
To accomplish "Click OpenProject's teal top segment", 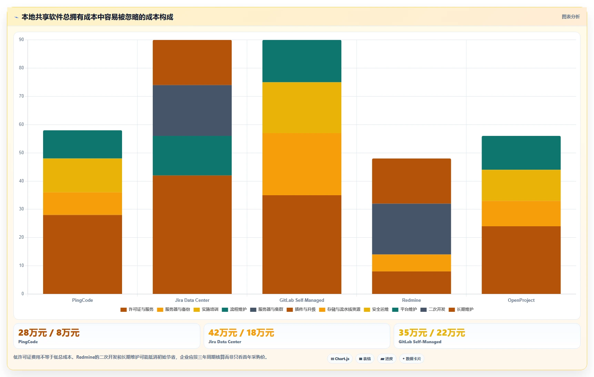I will [521, 153].
